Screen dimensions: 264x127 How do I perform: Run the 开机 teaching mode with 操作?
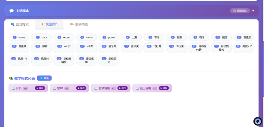pos(40,88)
